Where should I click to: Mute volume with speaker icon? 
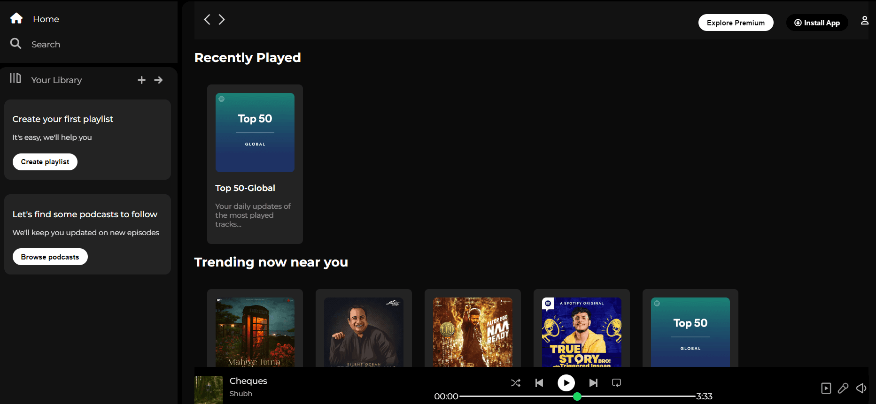coord(861,388)
